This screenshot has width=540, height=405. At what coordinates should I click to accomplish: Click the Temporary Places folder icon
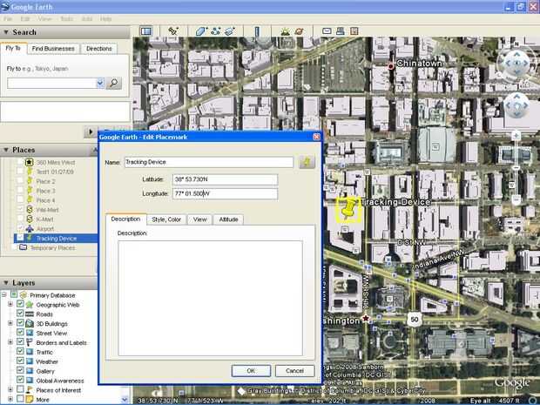(23, 247)
